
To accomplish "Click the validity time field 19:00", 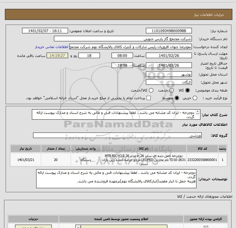I will (122, 65).
